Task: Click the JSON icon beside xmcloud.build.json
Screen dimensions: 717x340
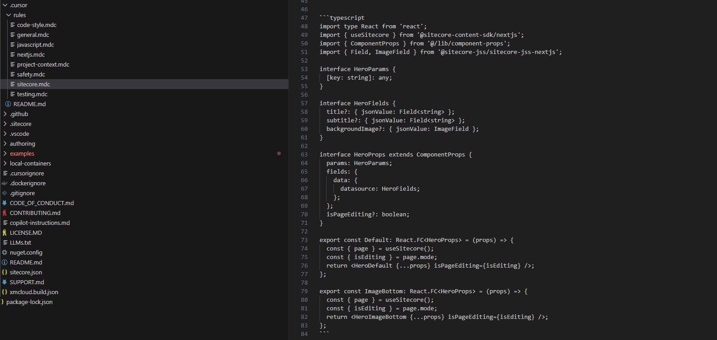Action: click(x=5, y=292)
